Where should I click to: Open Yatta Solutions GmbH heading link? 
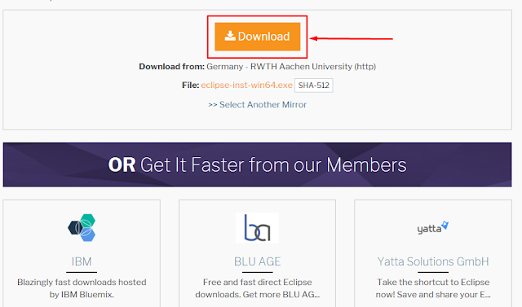pyautogui.click(x=433, y=261)
